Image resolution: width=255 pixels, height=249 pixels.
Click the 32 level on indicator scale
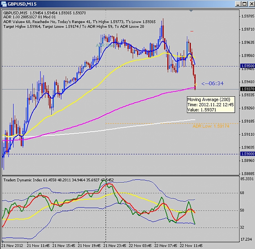(x=242, y=227)
